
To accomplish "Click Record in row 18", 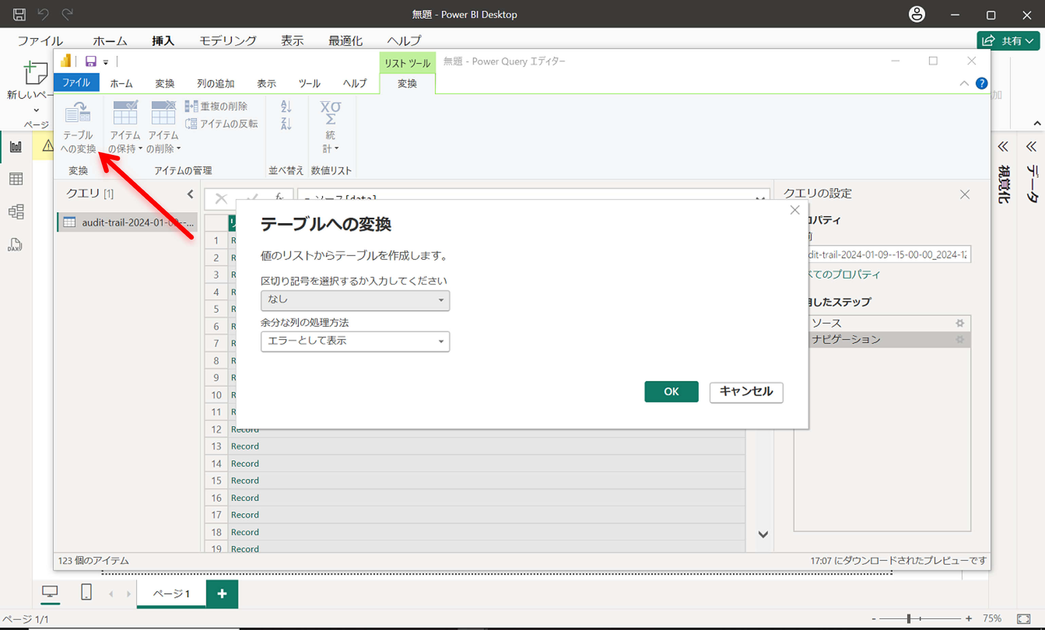I will pos(245,532).
